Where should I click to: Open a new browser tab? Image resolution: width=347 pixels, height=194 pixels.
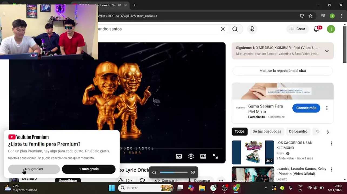coord(135,5)
